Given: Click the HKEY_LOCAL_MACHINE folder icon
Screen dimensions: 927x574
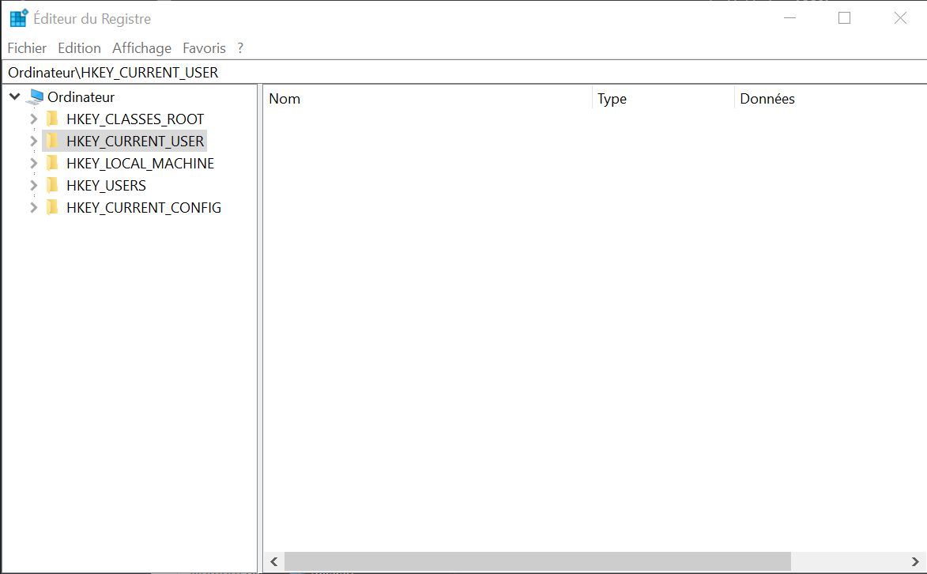Looking at the screenshot, I should (x=52, y=163).
